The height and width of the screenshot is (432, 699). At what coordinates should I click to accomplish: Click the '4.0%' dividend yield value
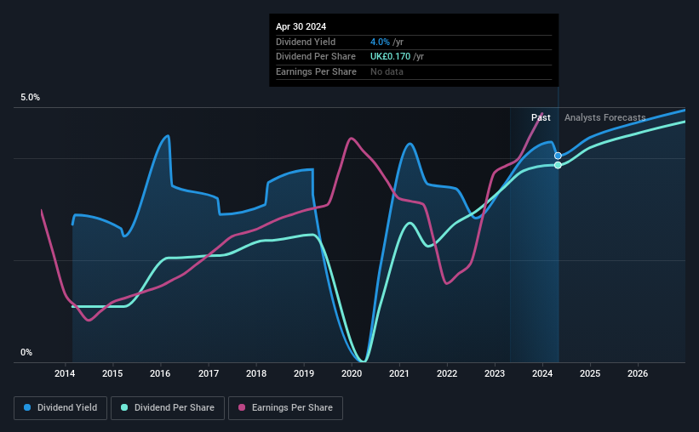(x=380, y=42)
